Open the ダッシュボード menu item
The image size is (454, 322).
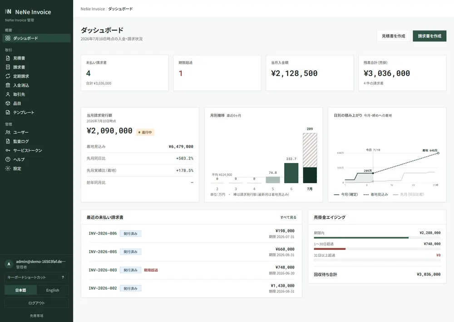point(36,38)
